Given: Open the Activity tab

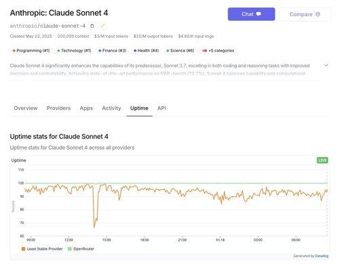Looking at the screenshot, I should click(x=111, y=108).
